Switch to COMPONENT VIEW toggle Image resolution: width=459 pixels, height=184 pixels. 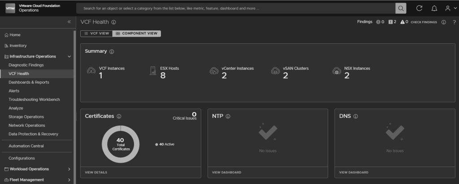coord(137,33)
